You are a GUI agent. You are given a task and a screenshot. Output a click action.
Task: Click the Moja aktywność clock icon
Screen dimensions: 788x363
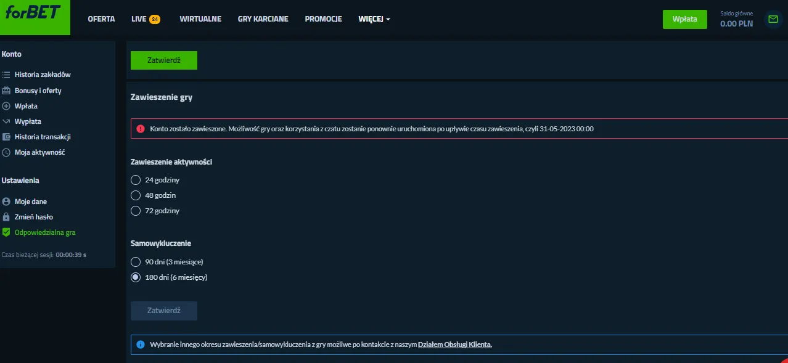coord(6,152)
